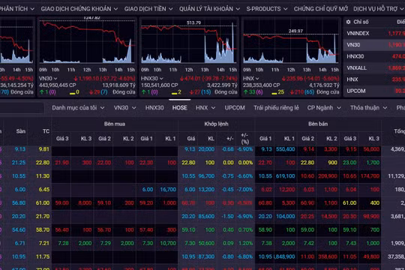Select VNINDEX row in index list

[x=374, y=33]
